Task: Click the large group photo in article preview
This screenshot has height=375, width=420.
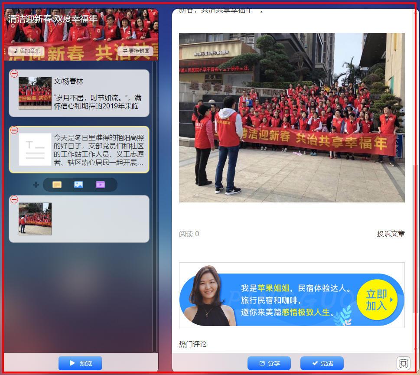Action: (292, 117)
